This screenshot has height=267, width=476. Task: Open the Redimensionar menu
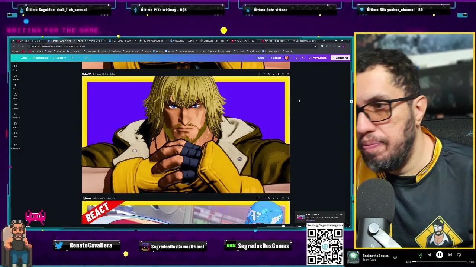click(41, 58)
